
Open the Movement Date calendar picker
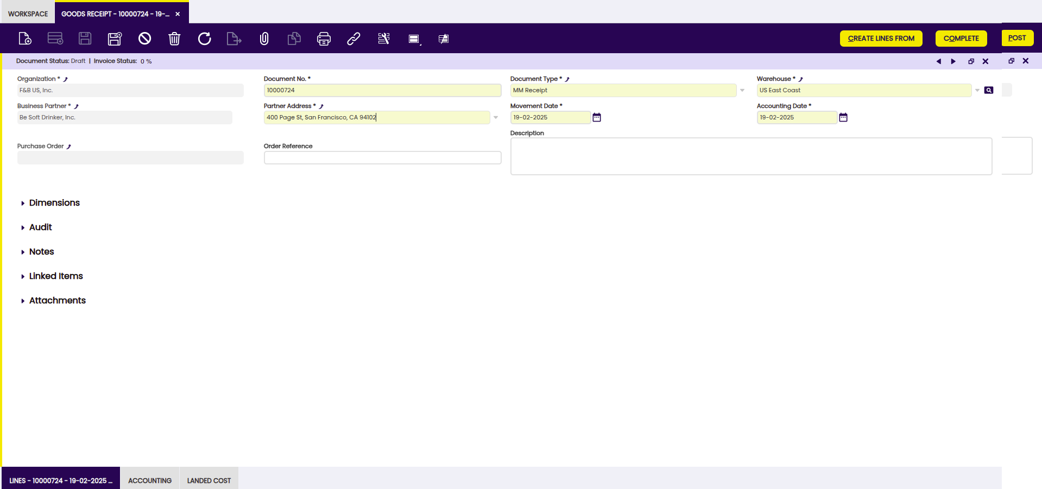click(x=597, y=117)
